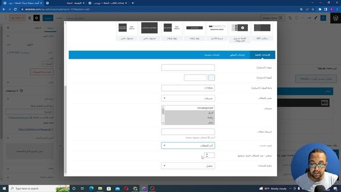341x192 pixels.
Task: Click the weather widget in system tray
Action: [x=273, y=188]
